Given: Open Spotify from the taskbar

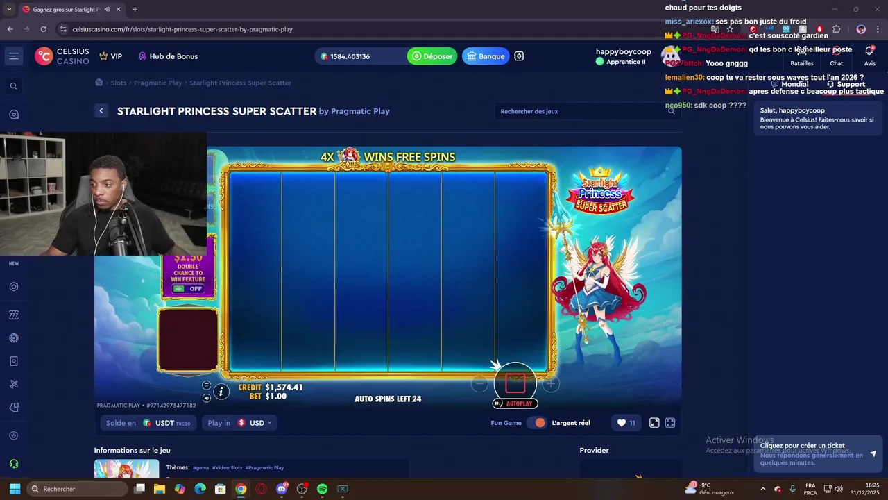Looking at the screenshot, I should point(322,489).
